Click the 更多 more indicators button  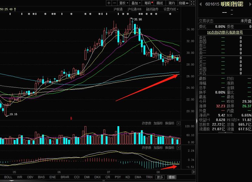tap(159, 177)
